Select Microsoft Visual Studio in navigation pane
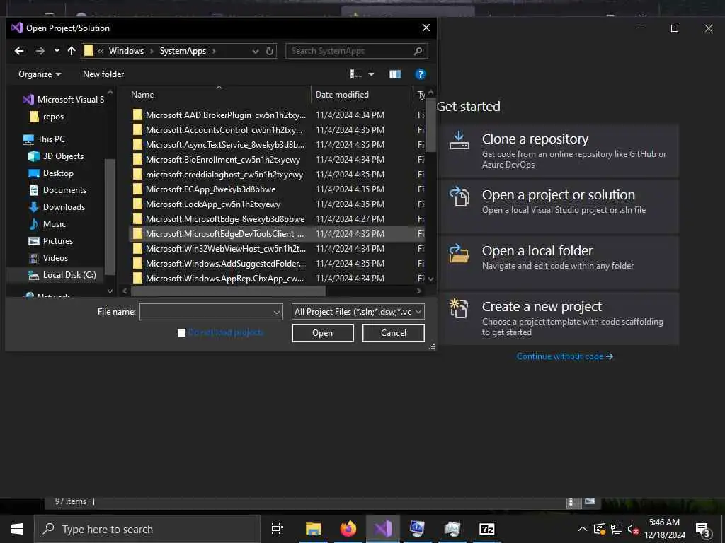 tap(64, 99)
